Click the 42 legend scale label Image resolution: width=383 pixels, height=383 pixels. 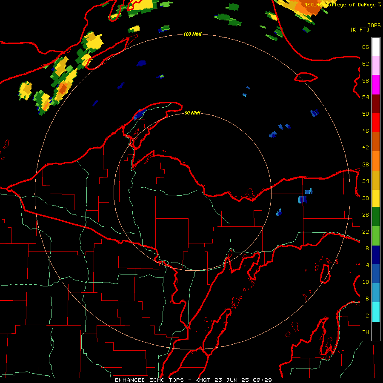(366, 148)
